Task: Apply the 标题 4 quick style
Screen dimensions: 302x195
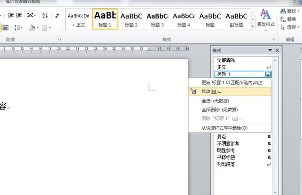Action: coord(183,19)
